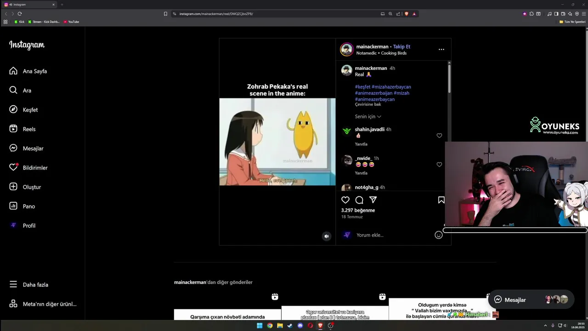
Task: Open File Explorer from the taskbar
Action: 280,325
